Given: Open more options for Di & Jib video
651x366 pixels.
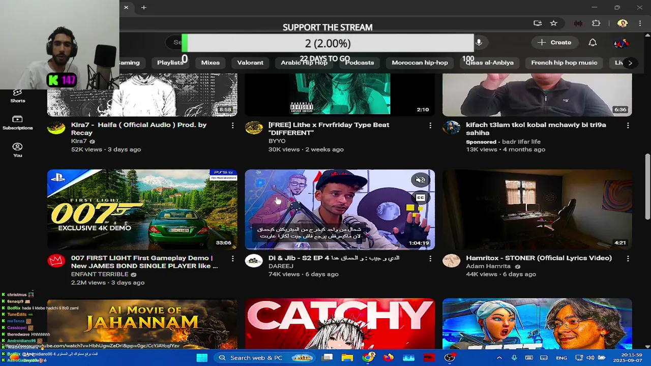Looking at the screenshot, I should pos(430,258).
